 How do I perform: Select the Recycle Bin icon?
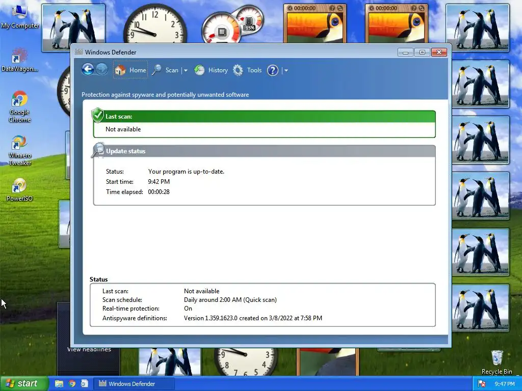point(497,362)
